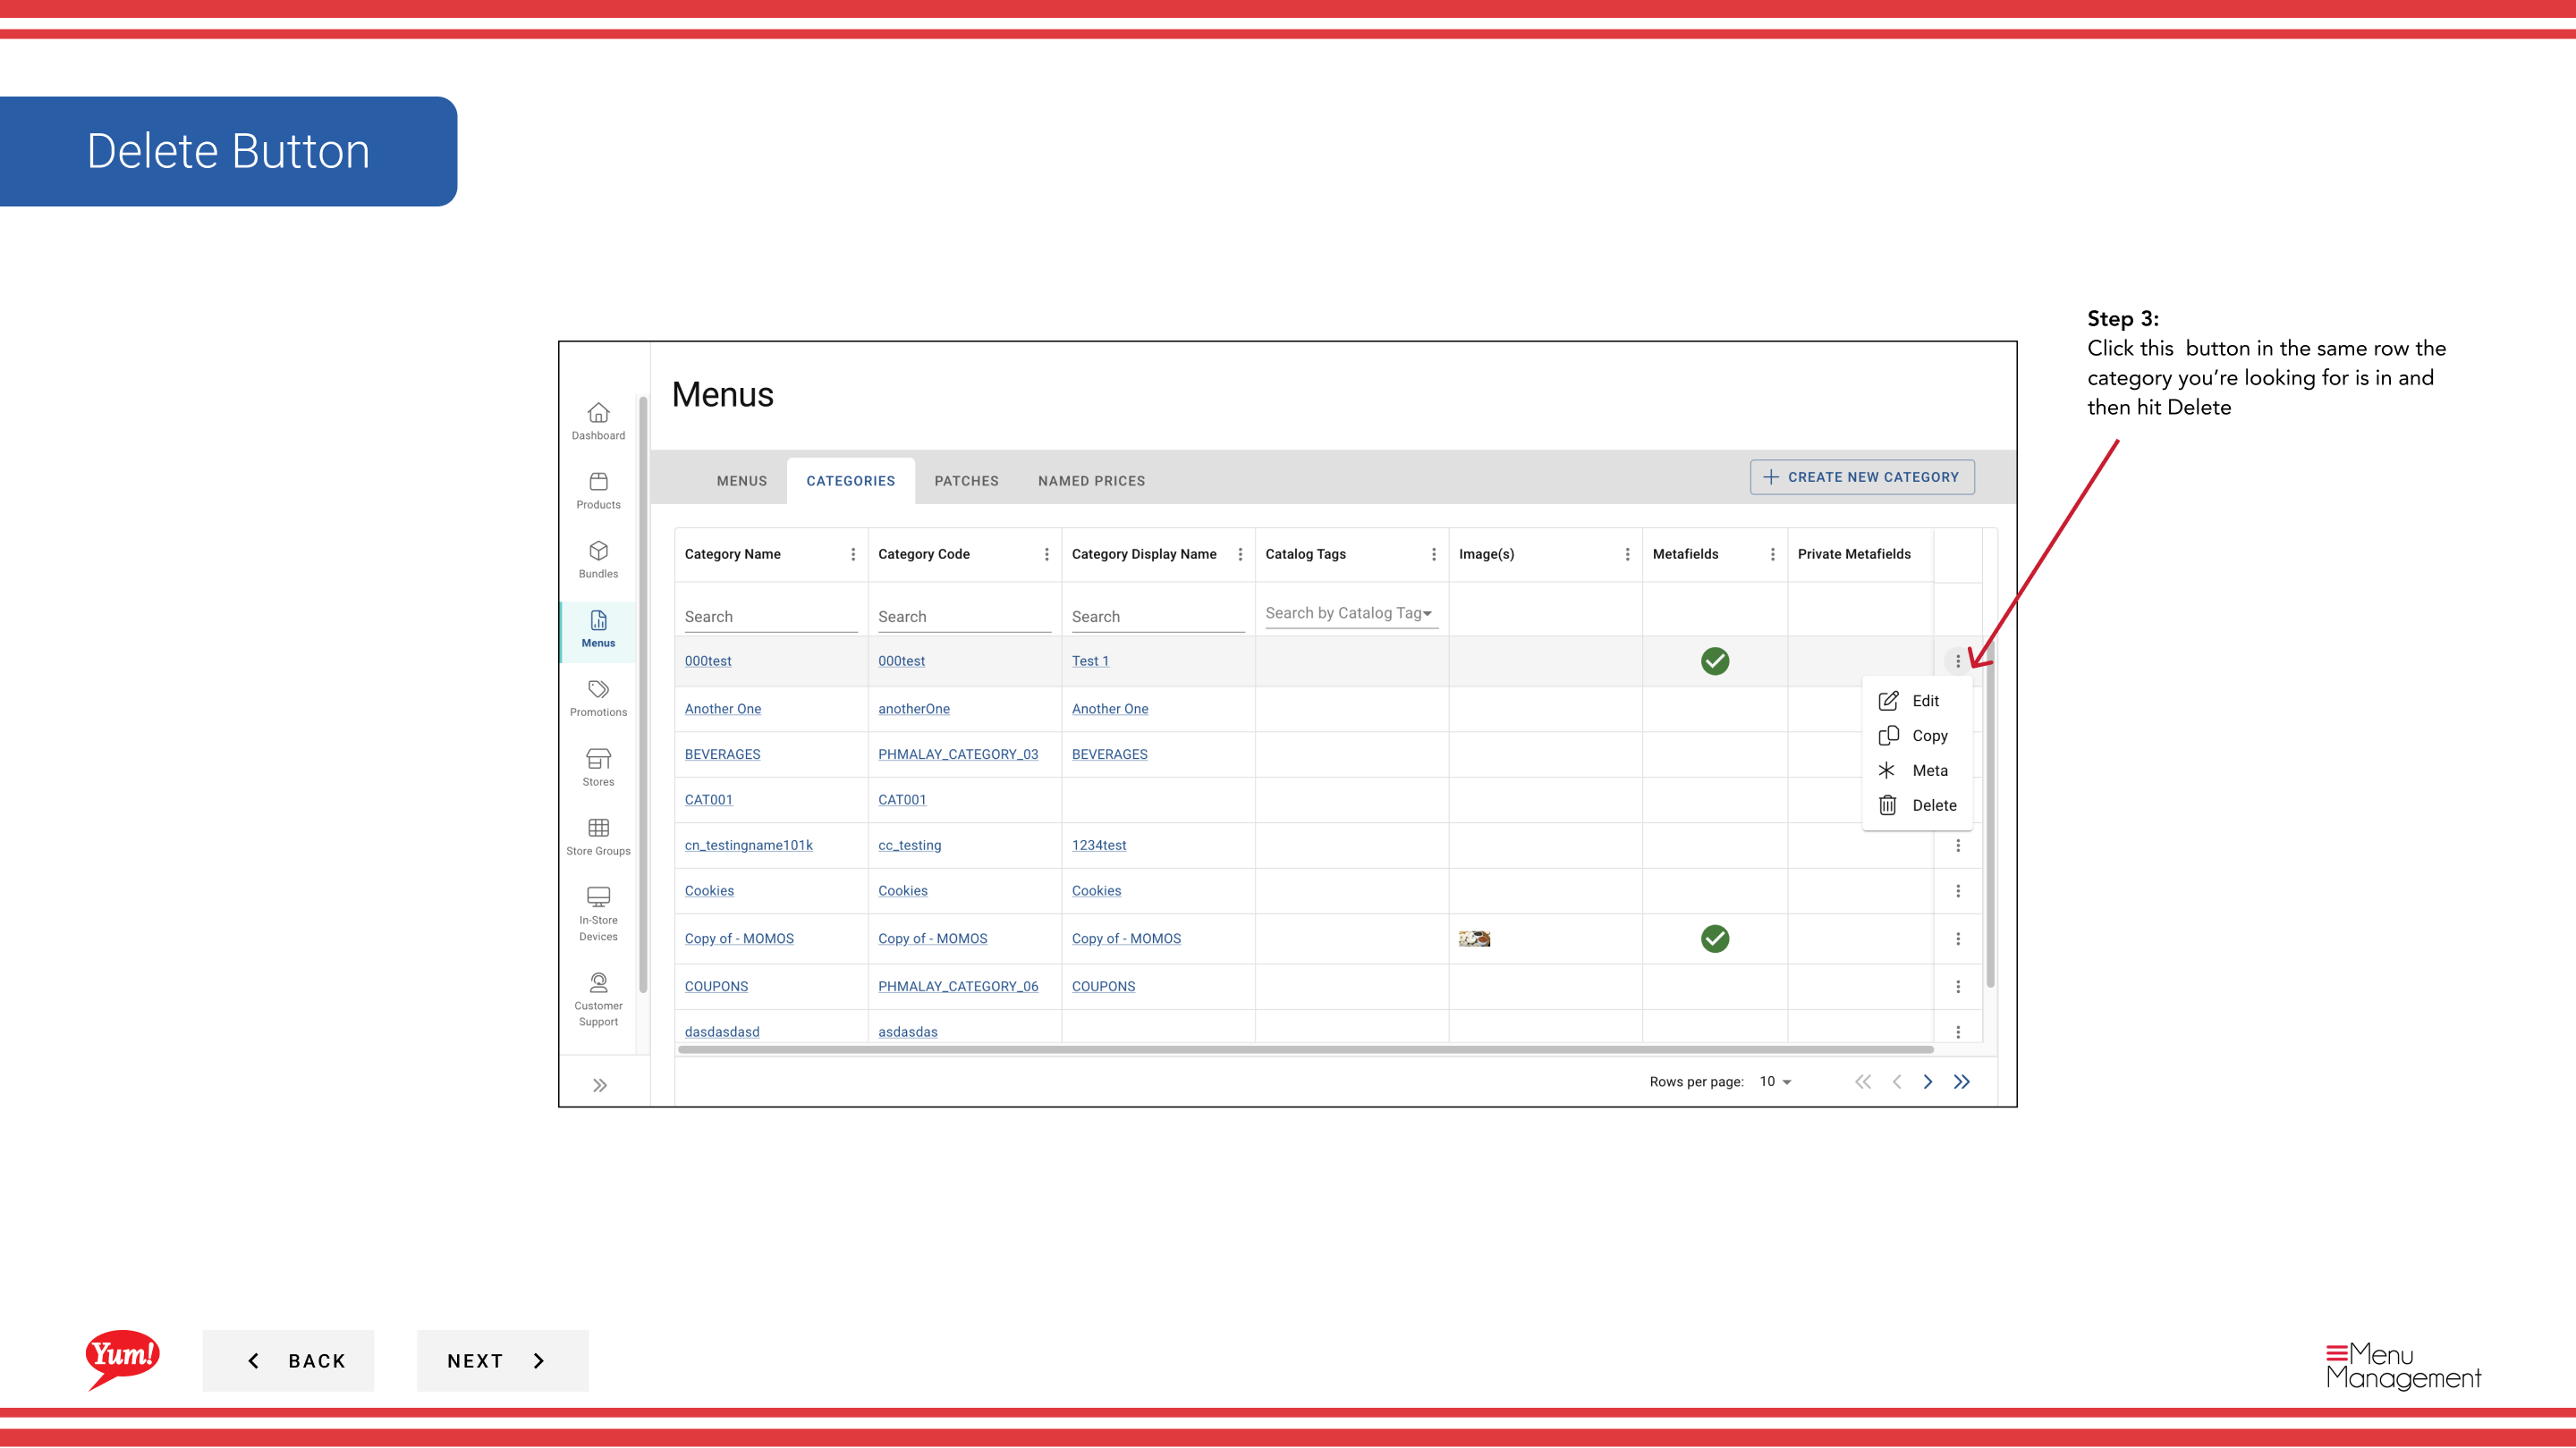
Task: Click Metafields checkmark in Copy of - MOMOS row
Action: pyautogui.click(x=1714, y=939)
